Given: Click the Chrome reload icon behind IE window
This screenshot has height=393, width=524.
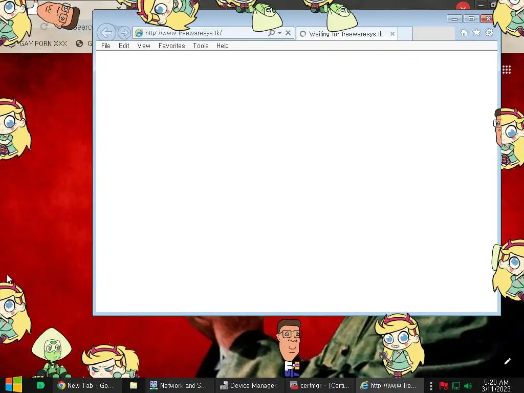Looking at the screenshot, I should coord(44,27).
